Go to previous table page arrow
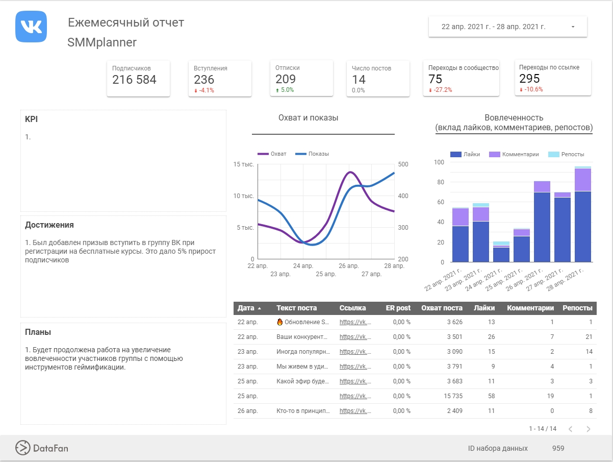613x462 pixels. 570,429
